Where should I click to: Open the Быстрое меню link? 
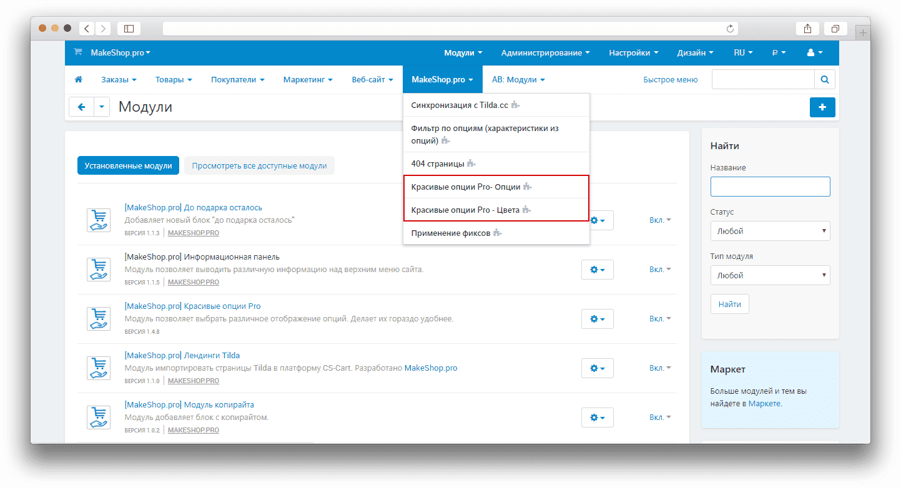tap(671, 80)
